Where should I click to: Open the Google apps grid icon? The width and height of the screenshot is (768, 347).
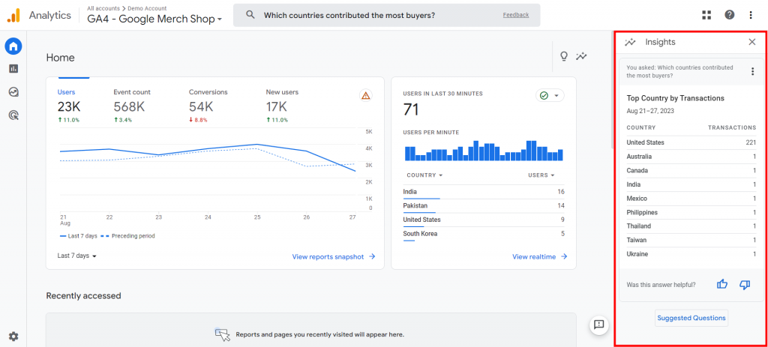tap(706, 15)
